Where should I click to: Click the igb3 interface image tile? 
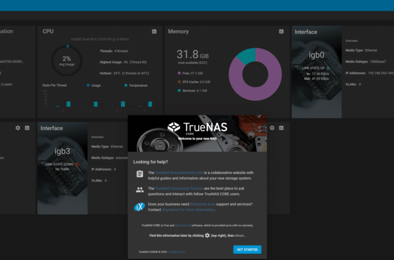pos(62,168)
